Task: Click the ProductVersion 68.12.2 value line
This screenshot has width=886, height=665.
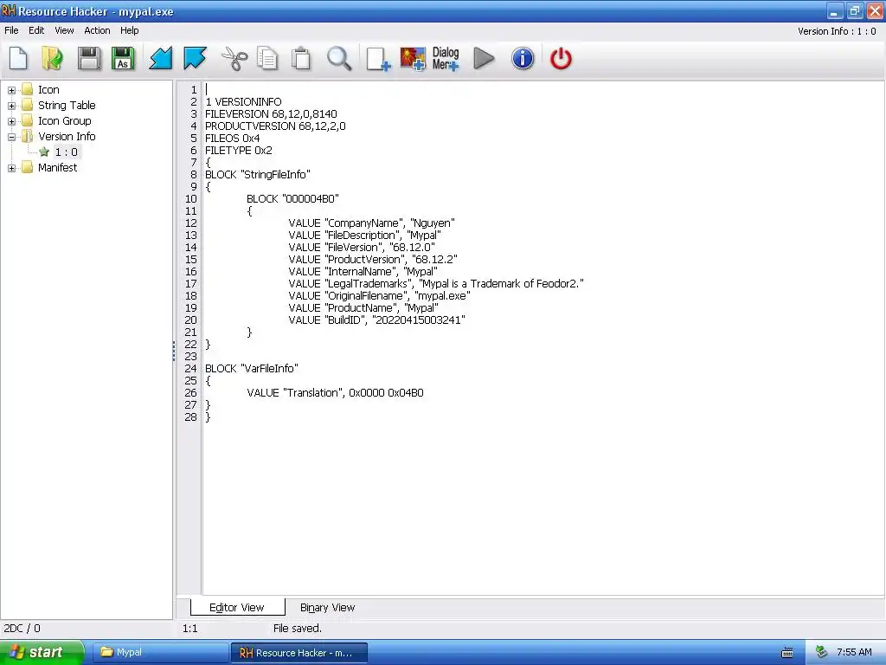Action: tap(372, 259)
